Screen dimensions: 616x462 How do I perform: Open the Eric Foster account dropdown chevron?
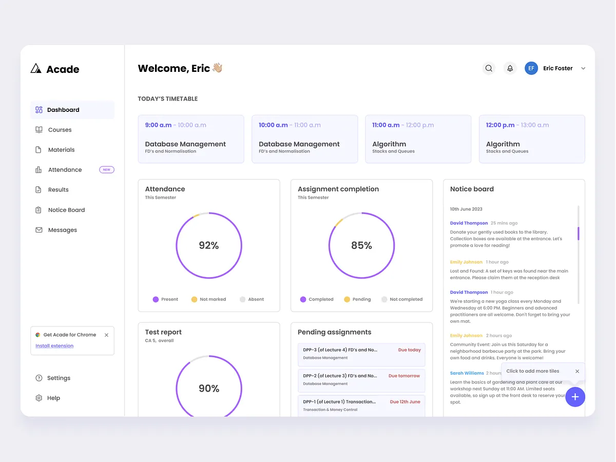[x=583, y=68]
